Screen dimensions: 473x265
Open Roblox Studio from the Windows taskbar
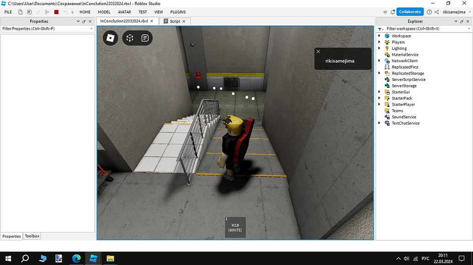(x=93, y=258)
